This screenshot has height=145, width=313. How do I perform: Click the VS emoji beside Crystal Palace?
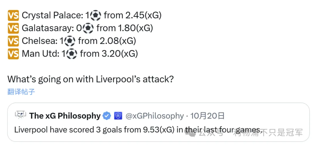(x=13, y=15)
